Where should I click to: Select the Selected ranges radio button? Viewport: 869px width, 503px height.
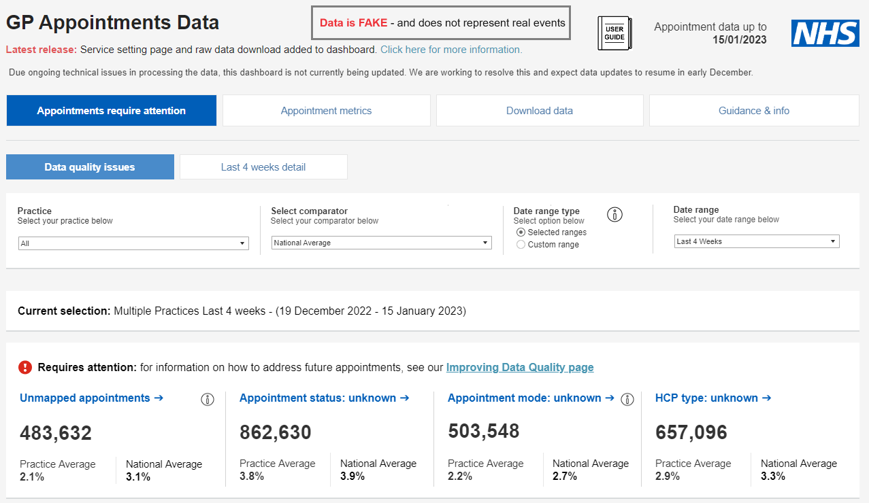pyautogui.click(x=521, y=232)
